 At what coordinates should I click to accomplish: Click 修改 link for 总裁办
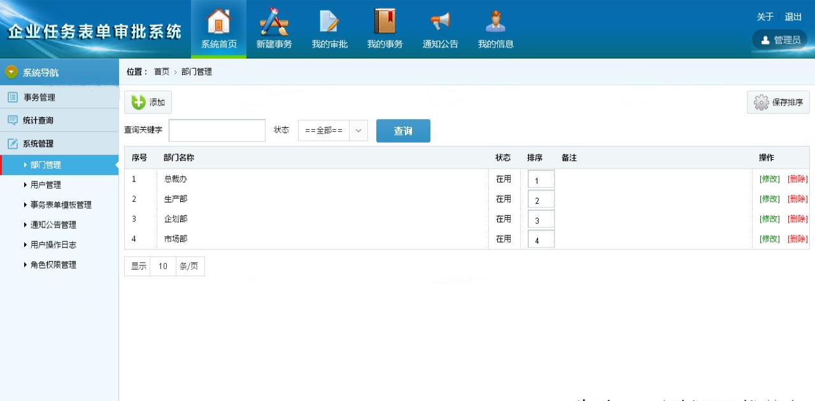click(769, 179)
